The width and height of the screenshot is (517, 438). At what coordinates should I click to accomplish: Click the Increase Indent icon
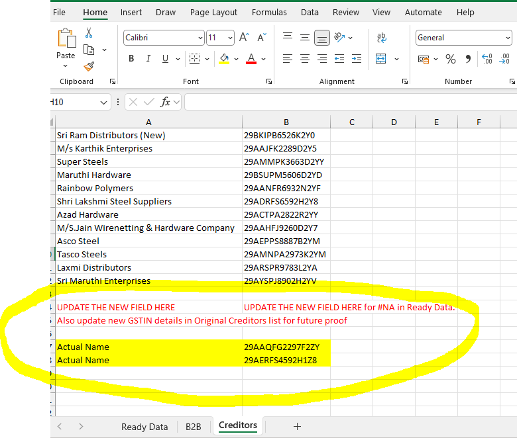tap(357, 59)
